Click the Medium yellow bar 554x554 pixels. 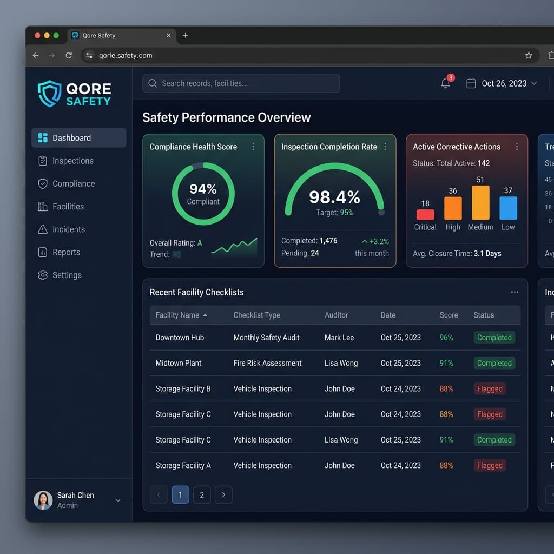click(x=480, y=202)
